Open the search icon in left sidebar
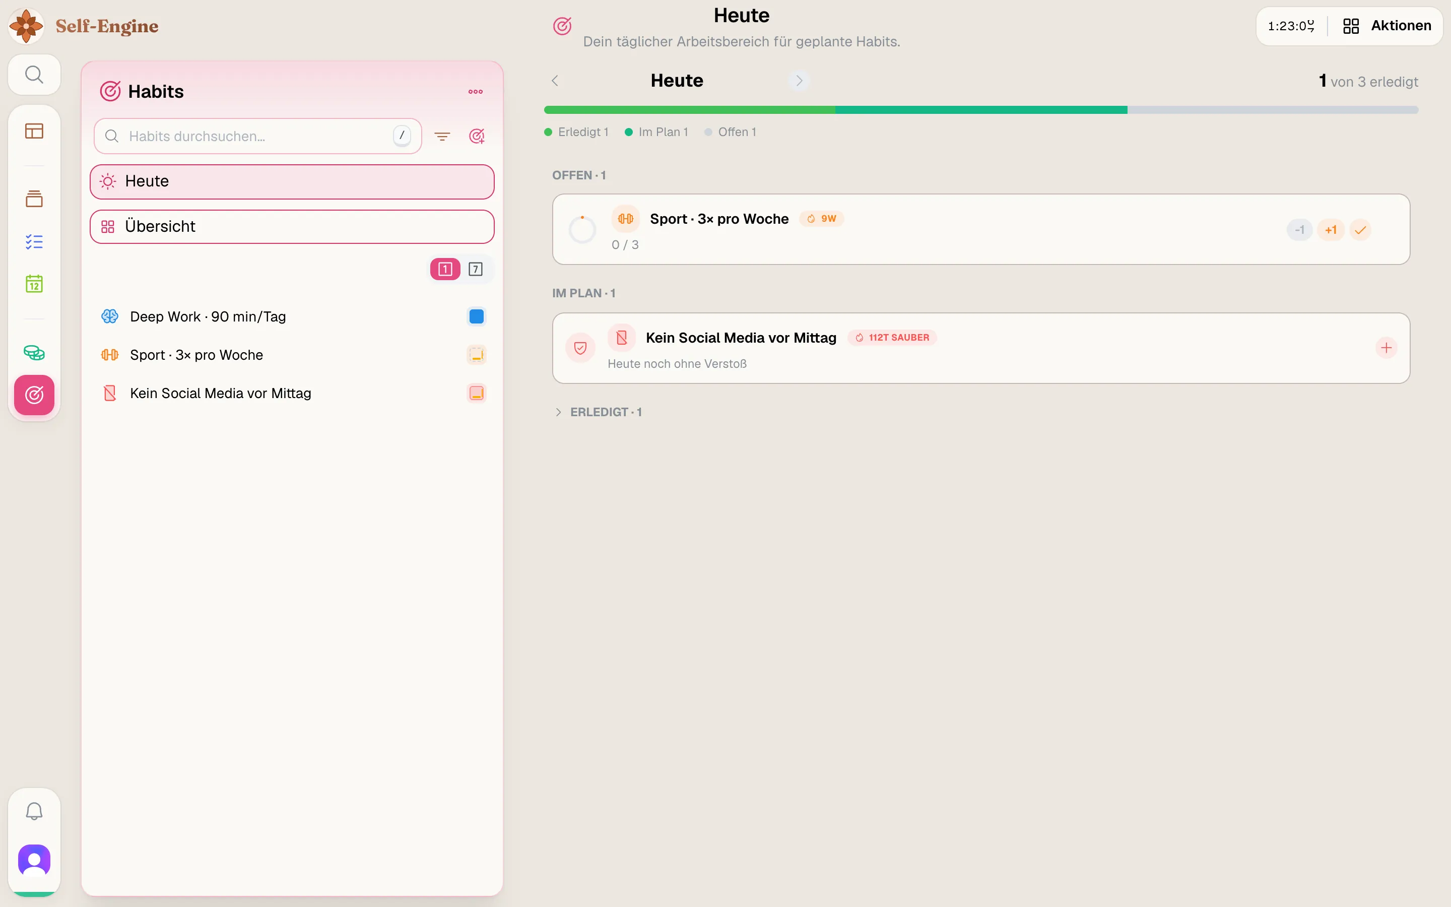 pyautogui.click(x=34, y=75)
